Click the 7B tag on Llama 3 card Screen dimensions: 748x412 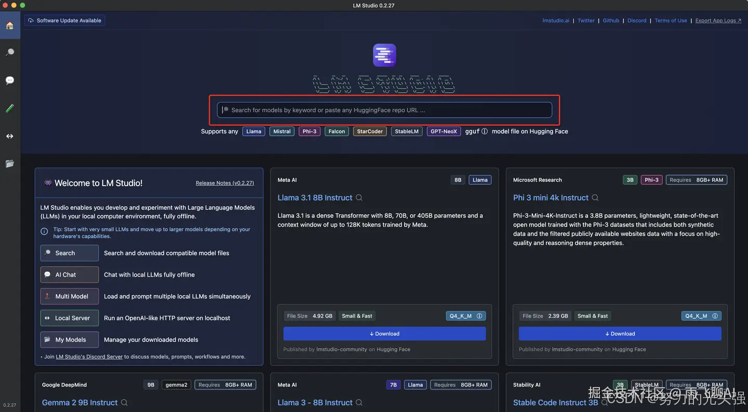click(x=393, y=385)
